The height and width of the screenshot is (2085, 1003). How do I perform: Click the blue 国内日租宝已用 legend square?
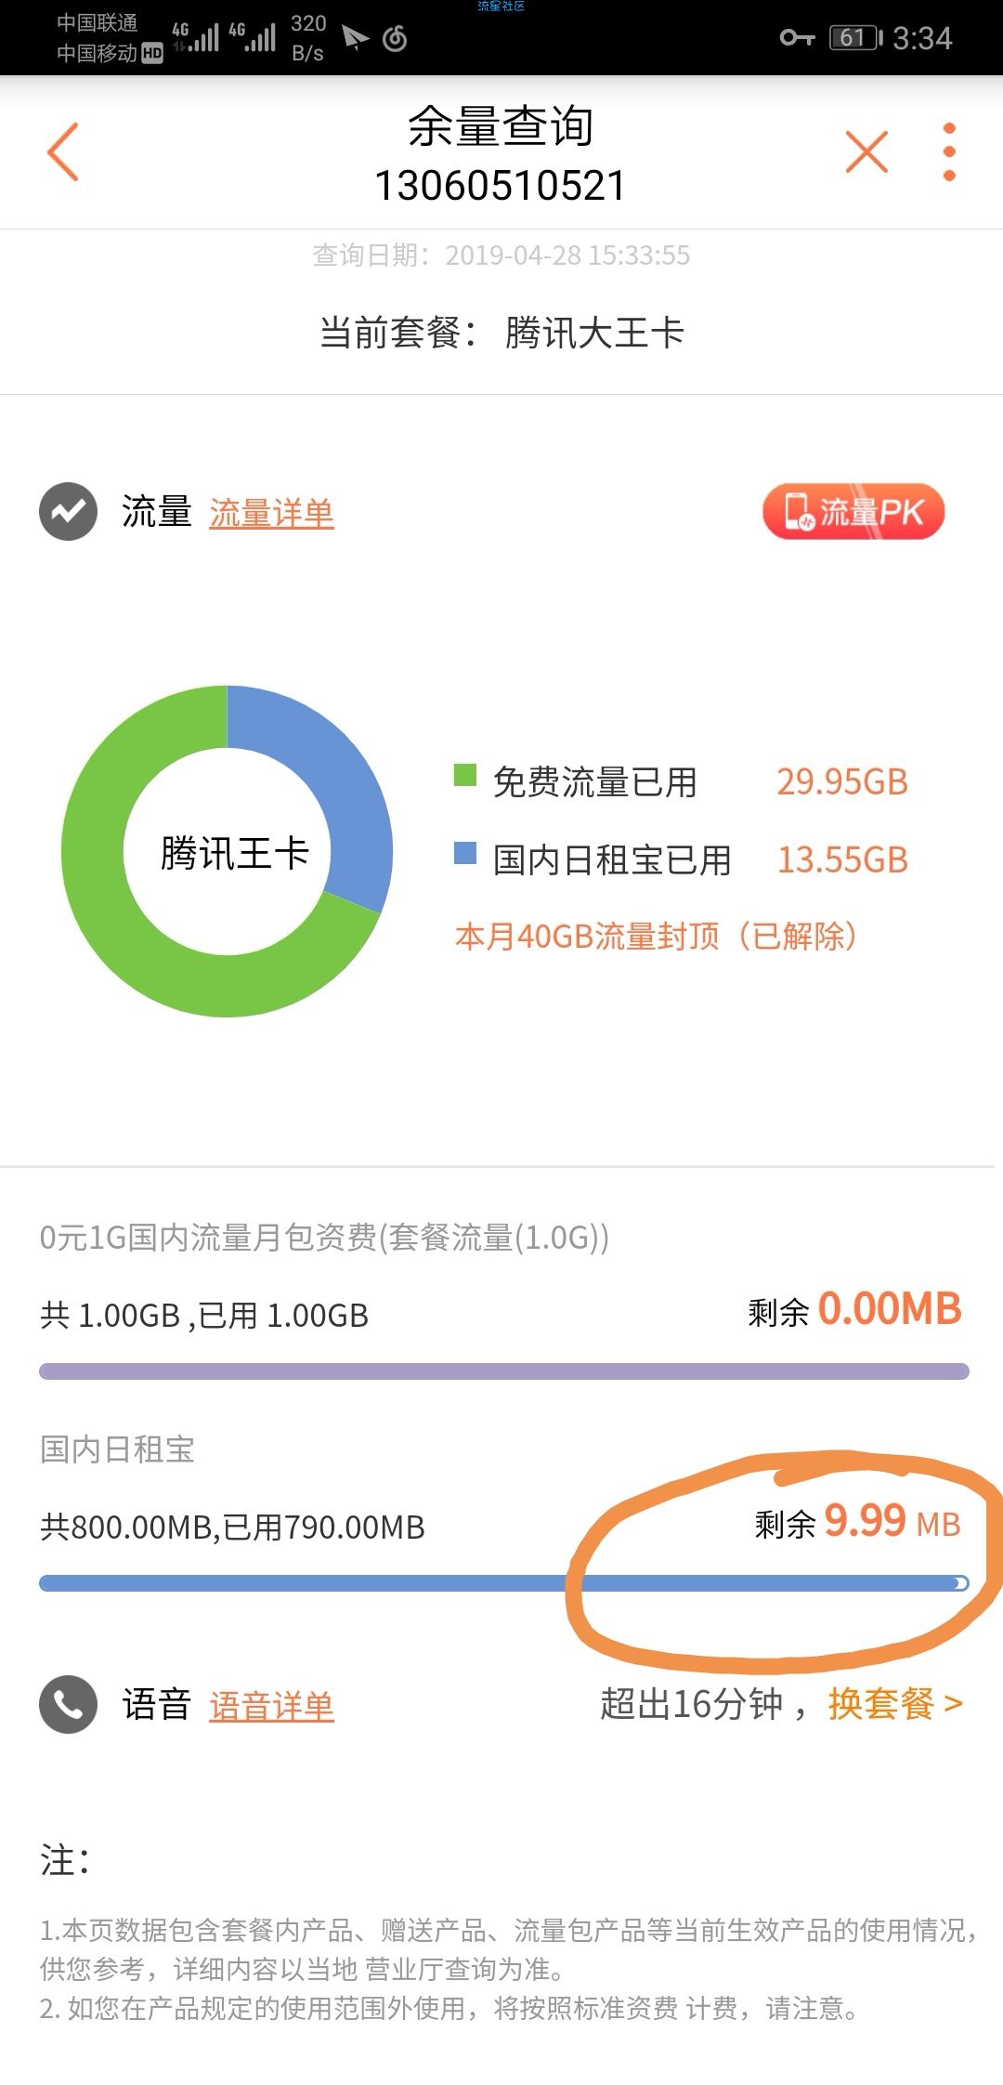tap(464, 853)
